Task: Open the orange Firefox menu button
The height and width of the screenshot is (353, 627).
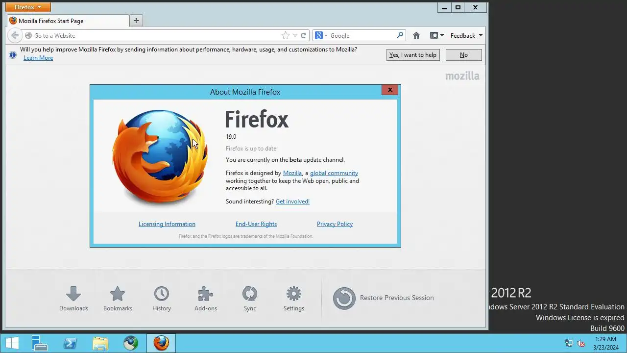Action: click(28, 7)
